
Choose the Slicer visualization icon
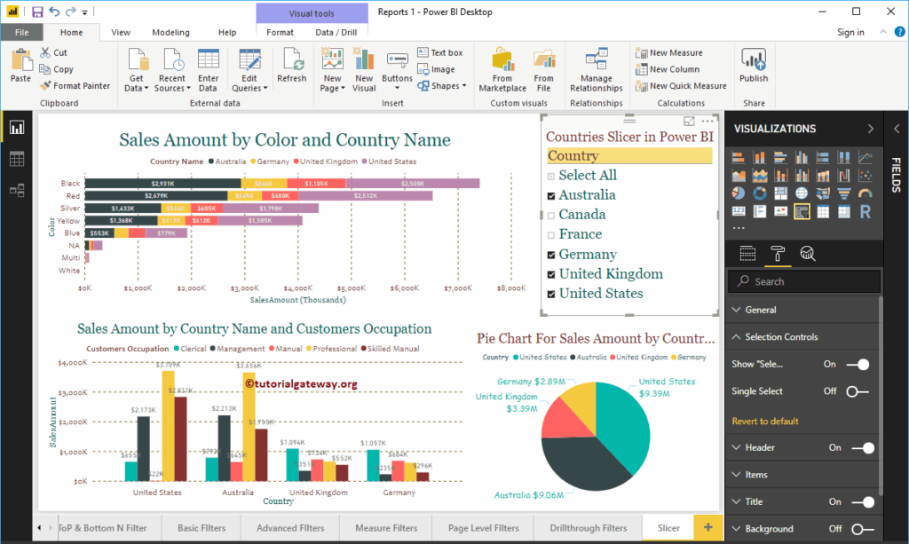coord(802,212)
